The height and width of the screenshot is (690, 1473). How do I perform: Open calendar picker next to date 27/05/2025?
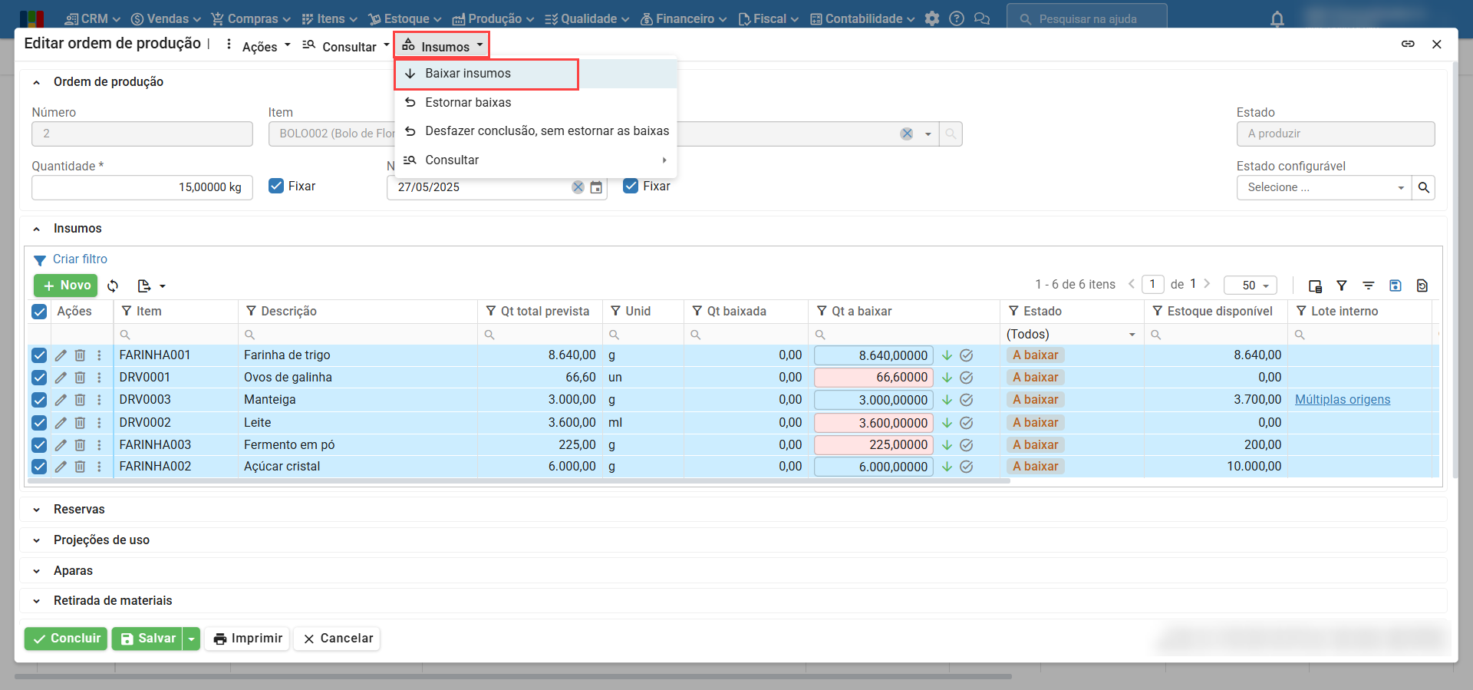[x=596, y=187]
